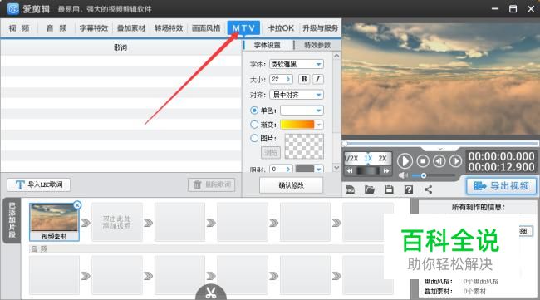Click the font size stepper arrow
Viewport: 540px width, 300px height.
tap(288, 79)
